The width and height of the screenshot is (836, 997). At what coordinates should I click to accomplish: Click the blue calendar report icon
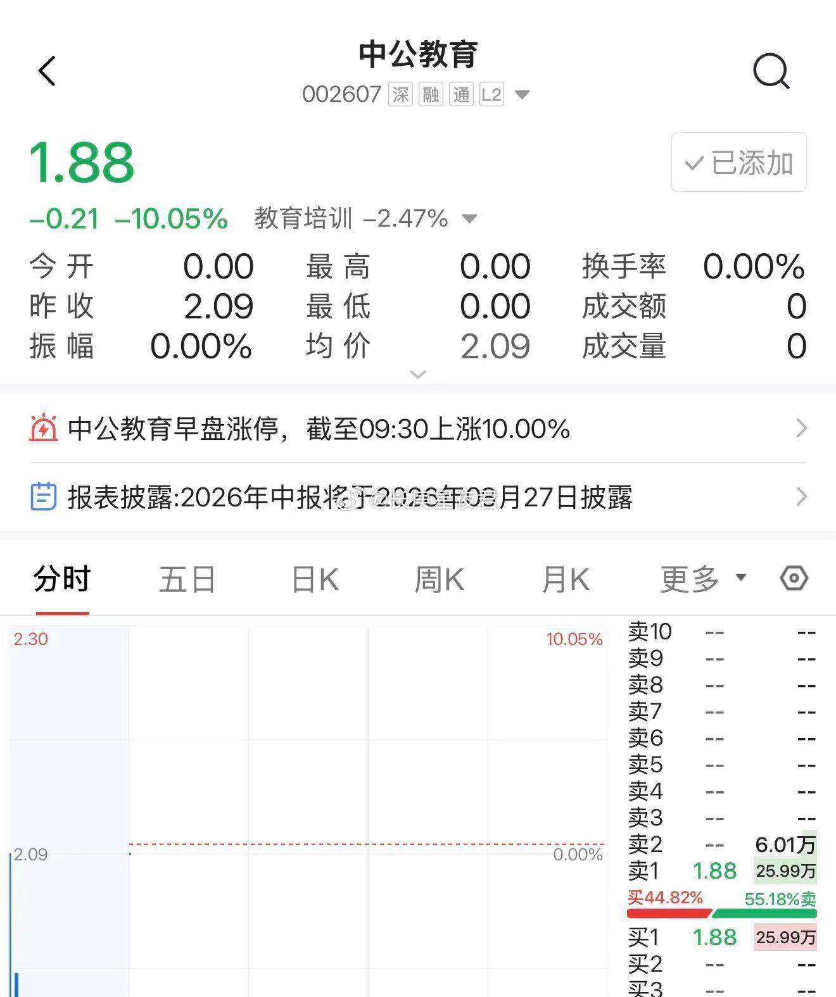[44, 497]
